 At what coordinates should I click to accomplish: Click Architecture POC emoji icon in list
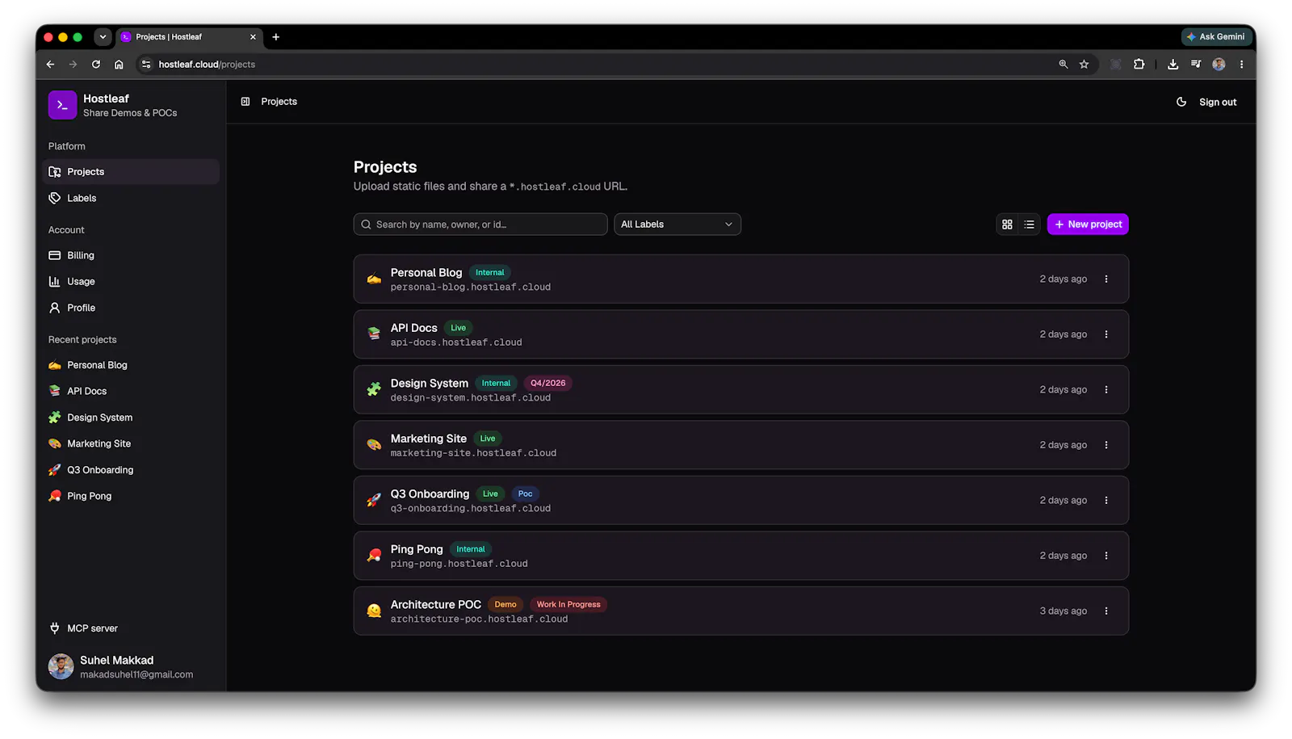coord(374,611)
